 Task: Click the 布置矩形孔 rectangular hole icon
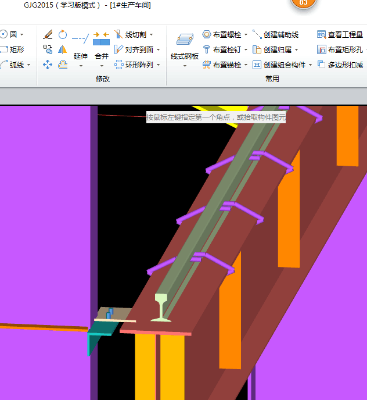pos(322,49)
